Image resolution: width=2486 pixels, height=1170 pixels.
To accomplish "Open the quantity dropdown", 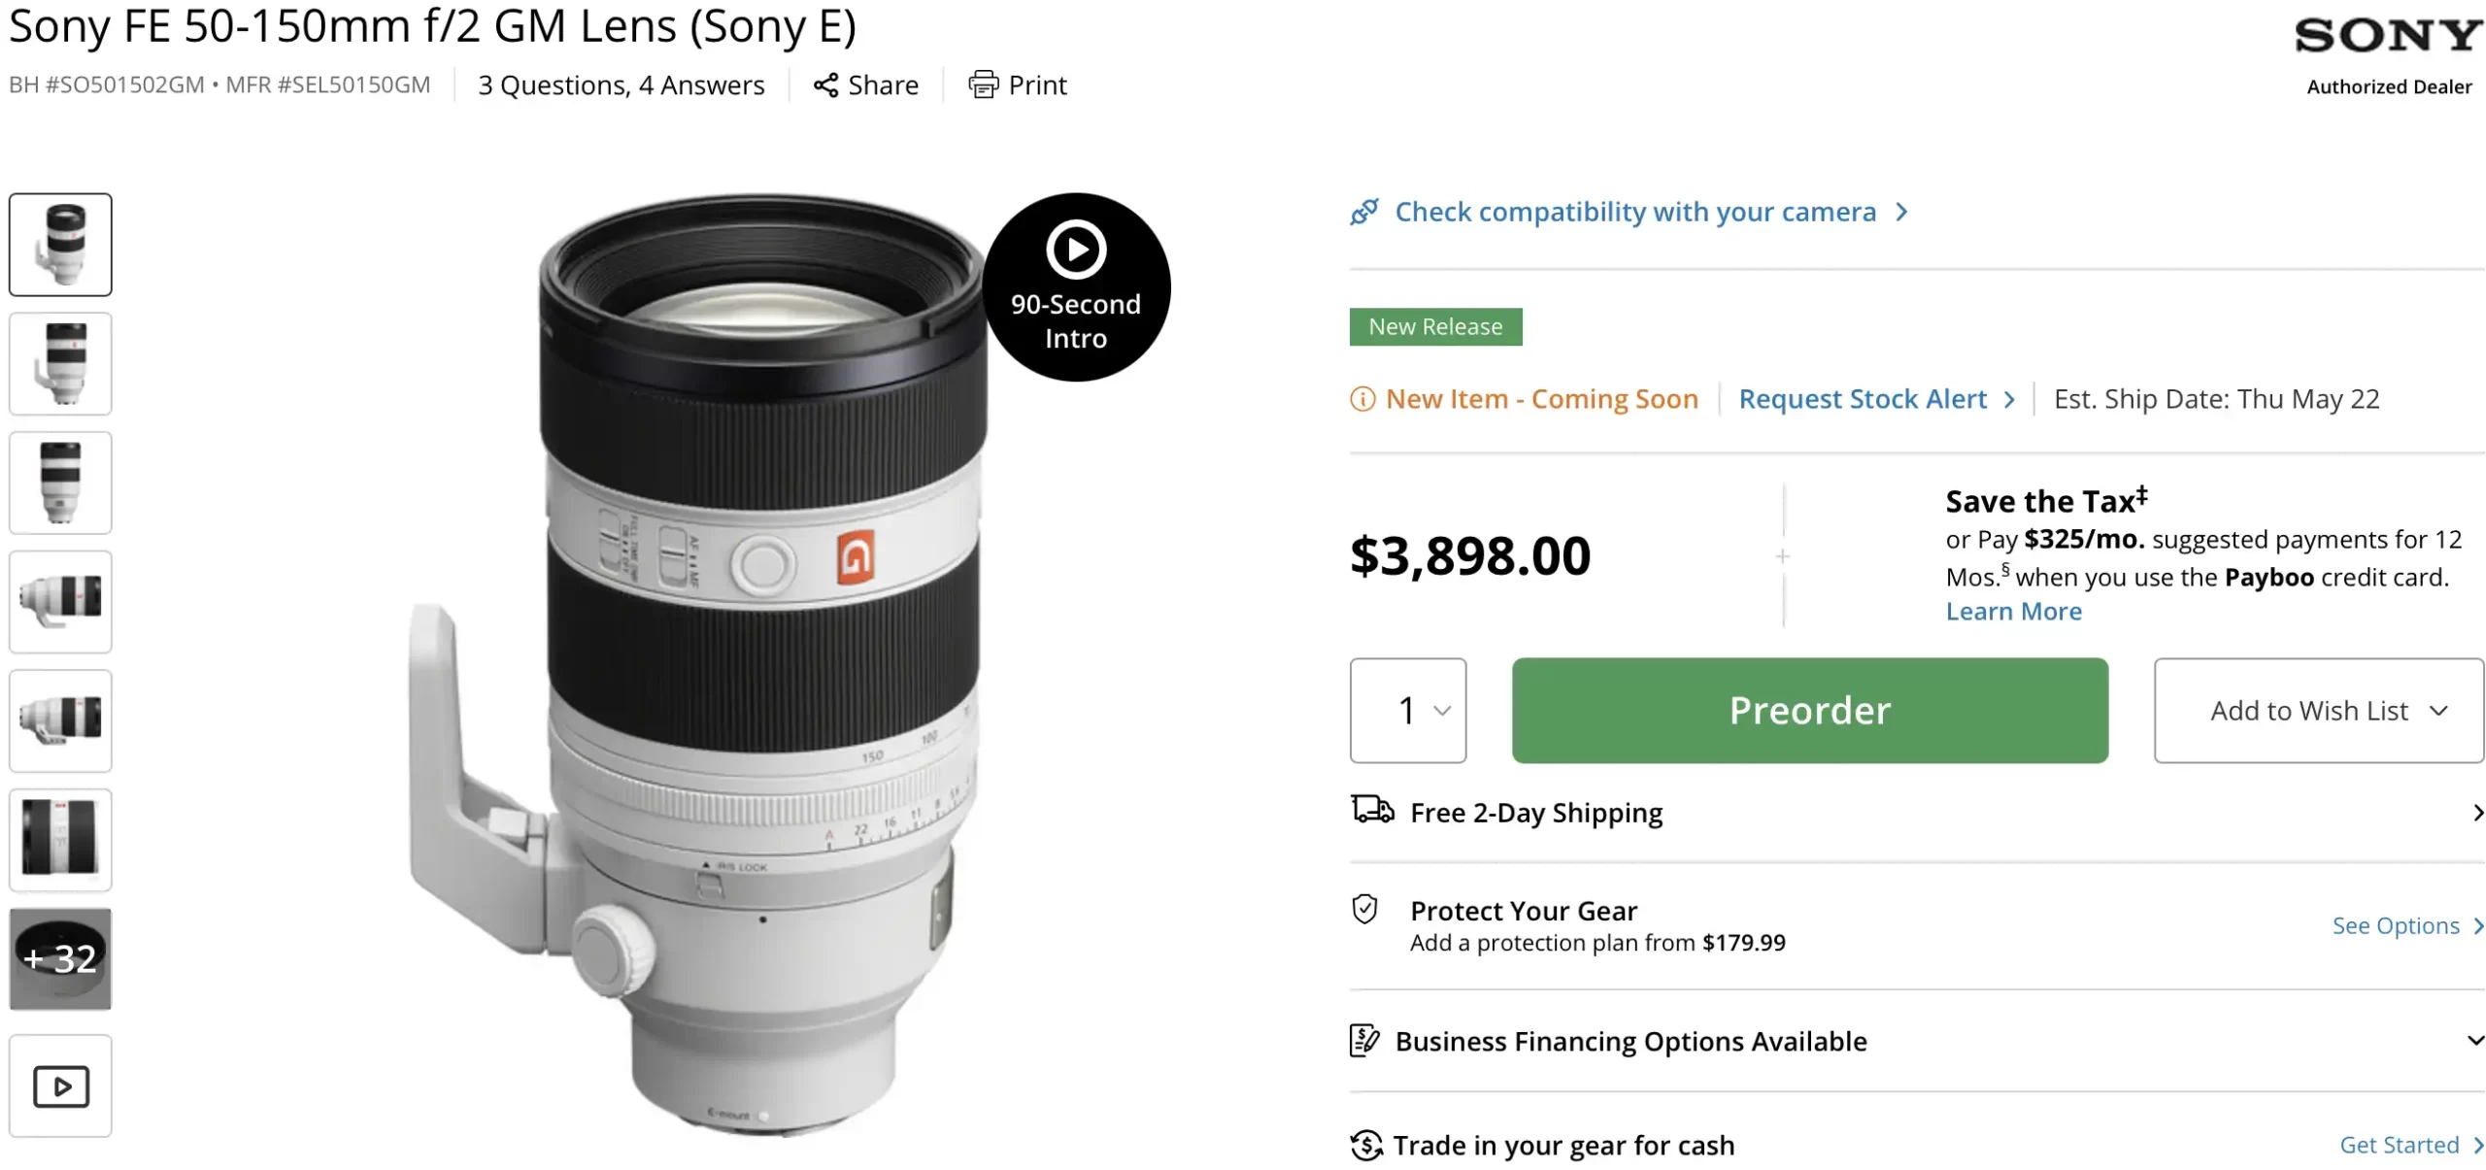I will tap(1408, 711).
